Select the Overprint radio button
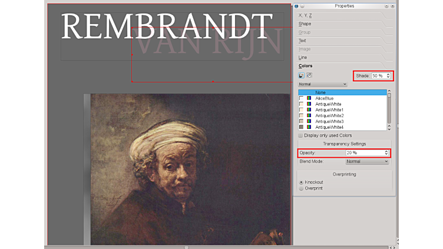Image resolution: width=443 pixels, height=249 pixels. (x=302, y=188)
